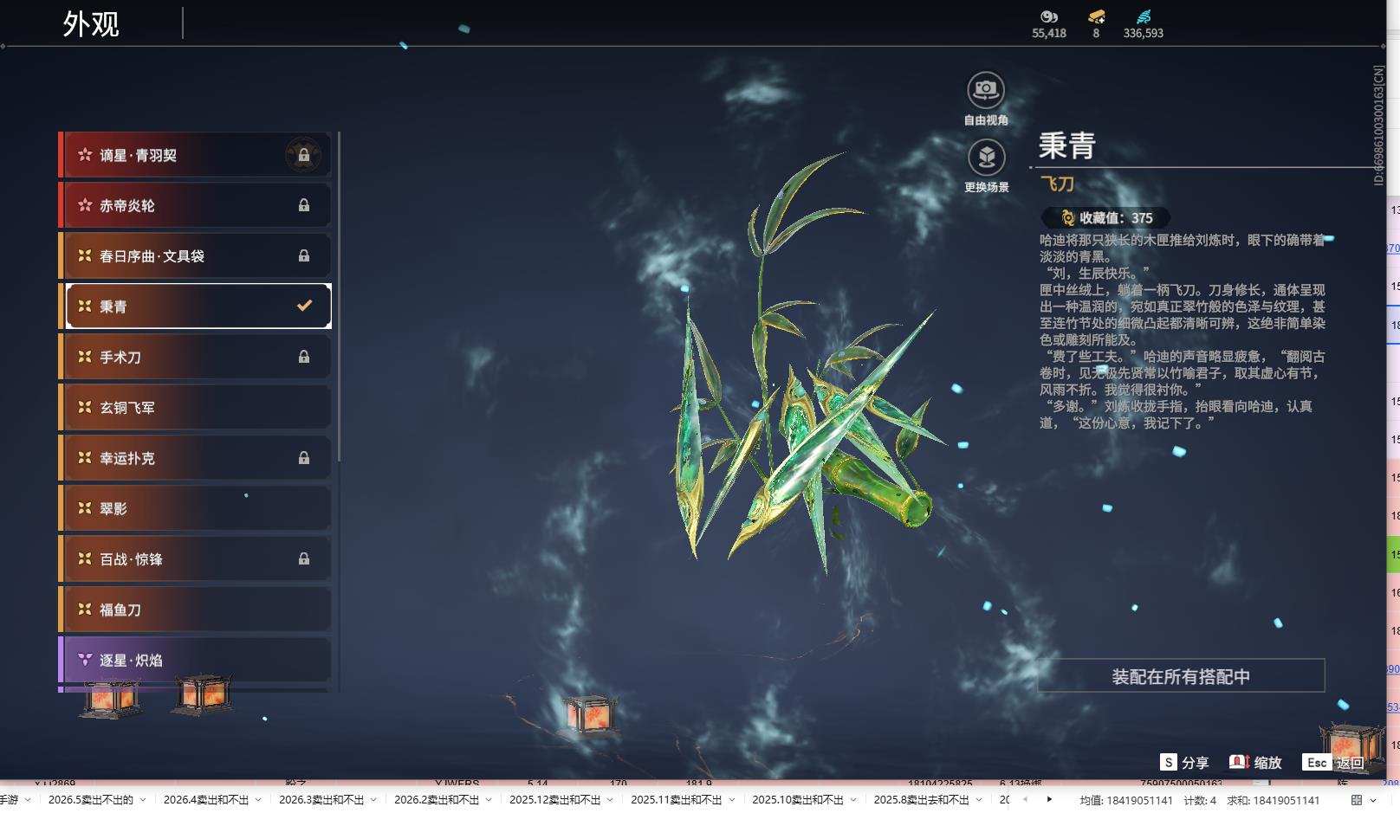Select the 赤帝炎轮 skin
Viewport: 1400px width, 813px height.
(195, 205)
